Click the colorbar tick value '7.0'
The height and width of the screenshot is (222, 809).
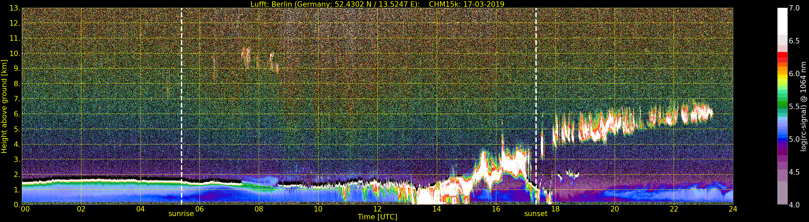(x=794, y=8)
